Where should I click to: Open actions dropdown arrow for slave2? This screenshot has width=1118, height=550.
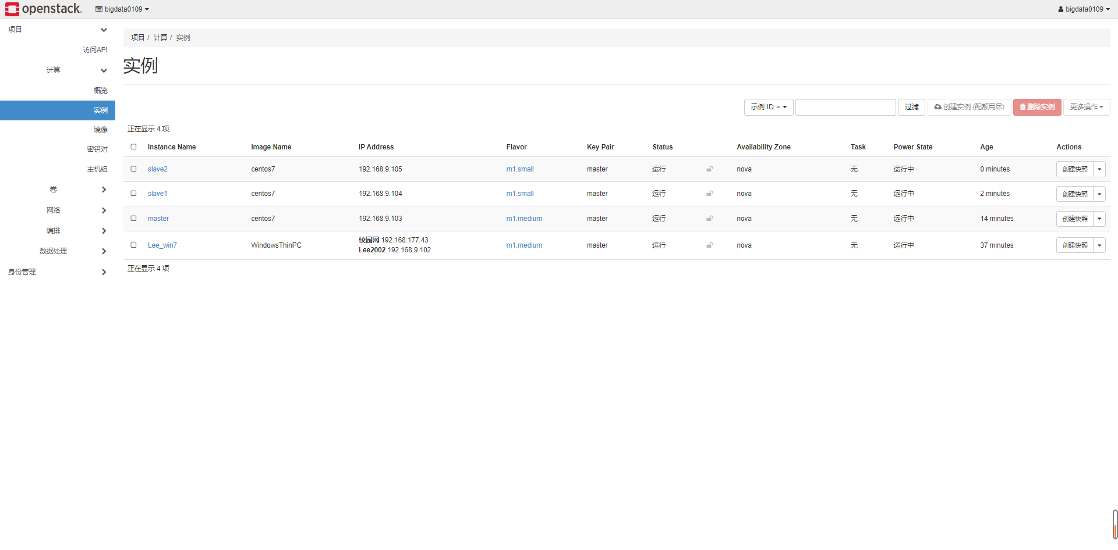tap(1099, 169)
